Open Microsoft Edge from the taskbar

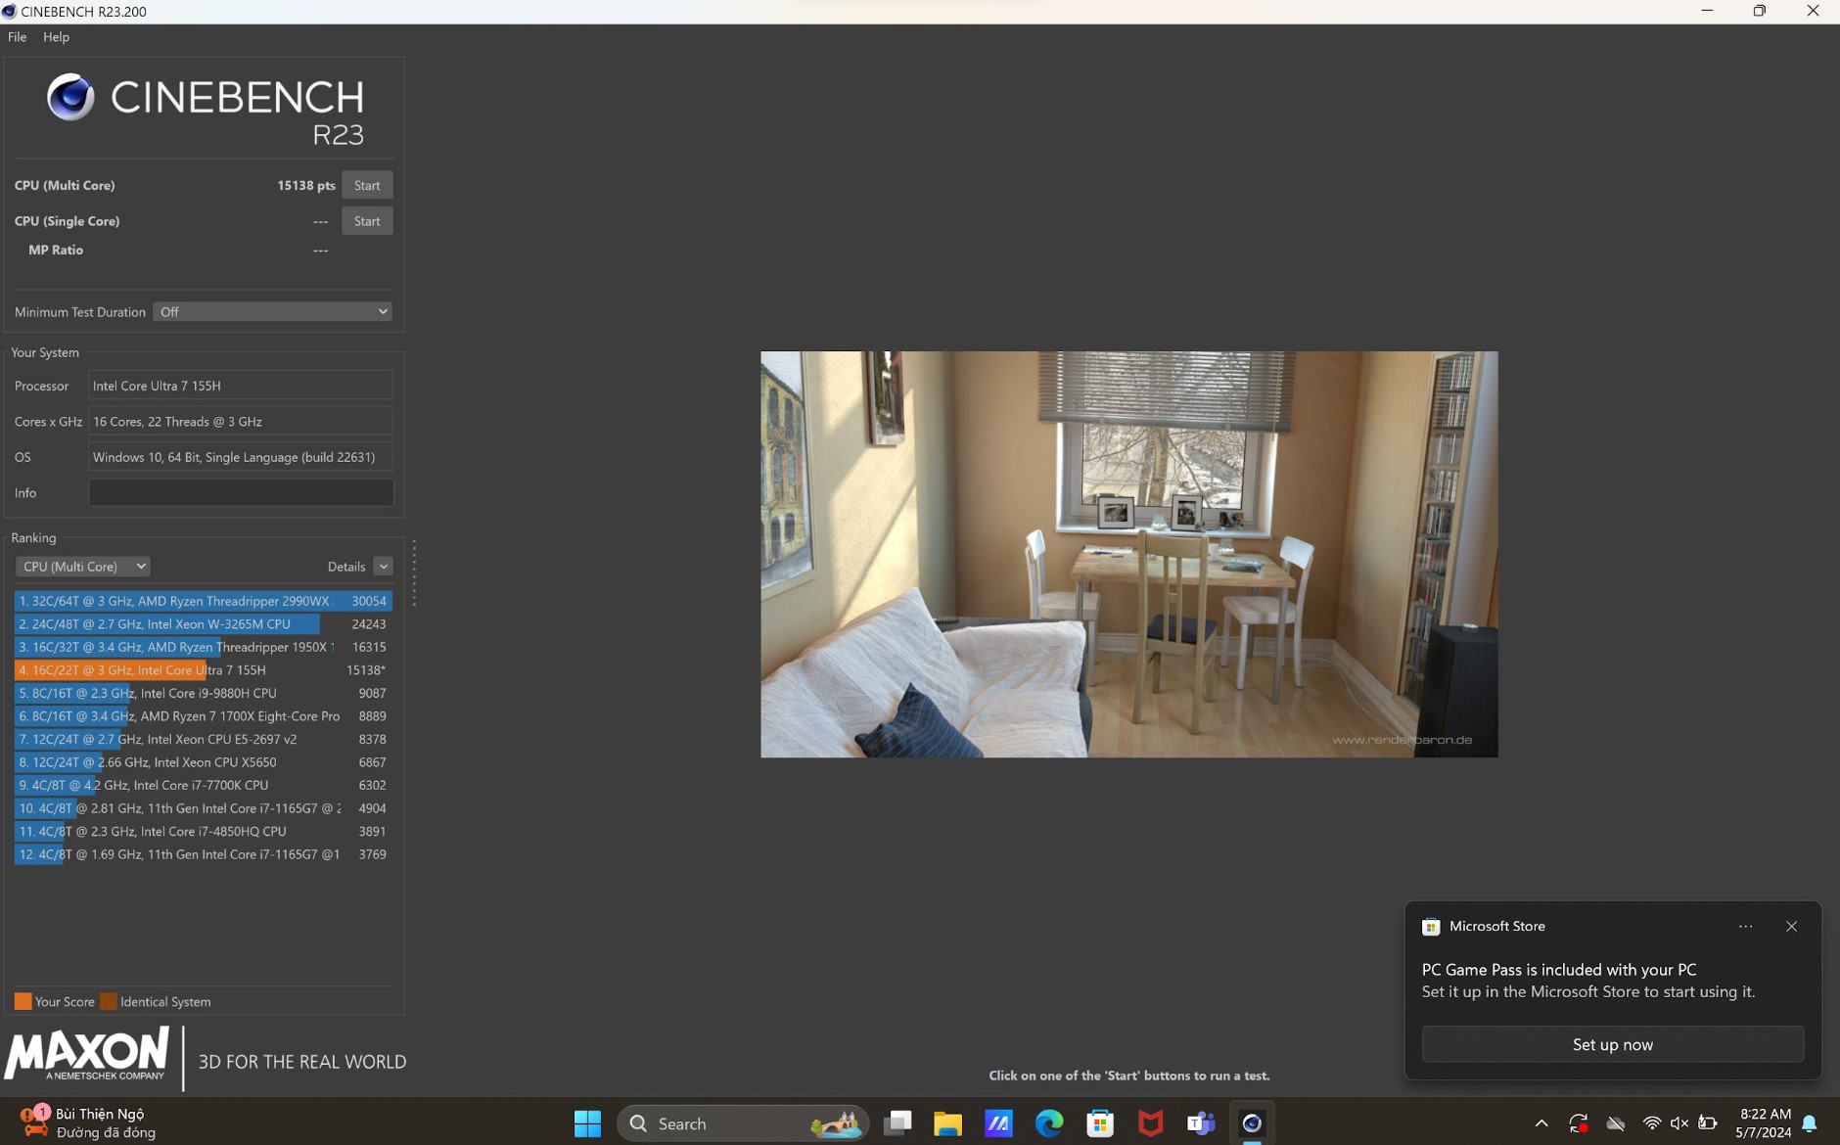pyautogui.click(x=1049, y=1123)
